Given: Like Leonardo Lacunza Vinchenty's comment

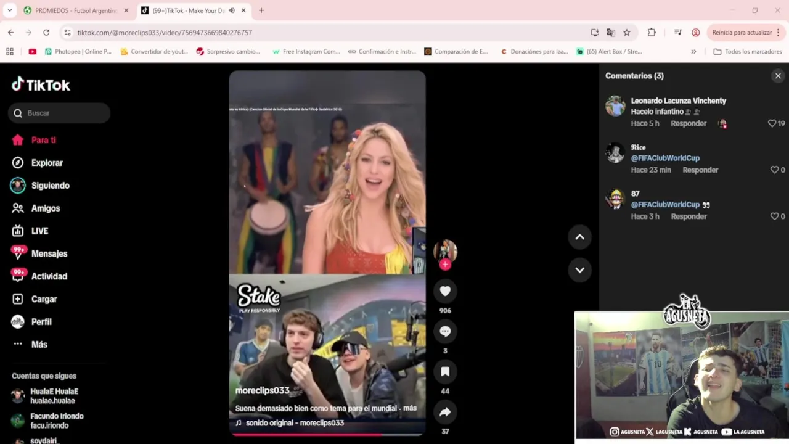Looking at the screenshot, I should pos(772,123).
